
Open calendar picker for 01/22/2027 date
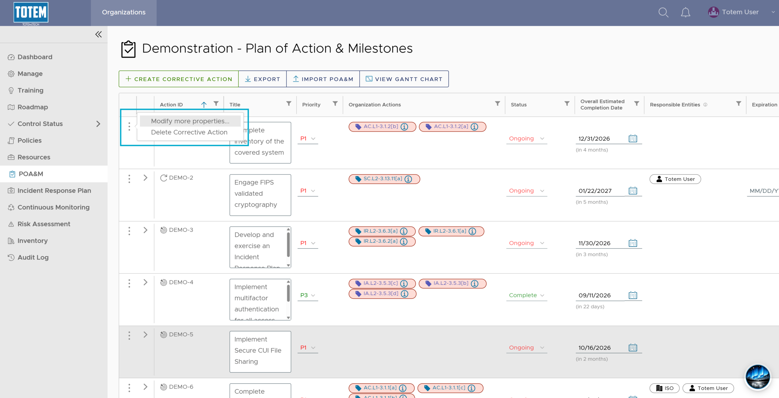click(633, 191)
